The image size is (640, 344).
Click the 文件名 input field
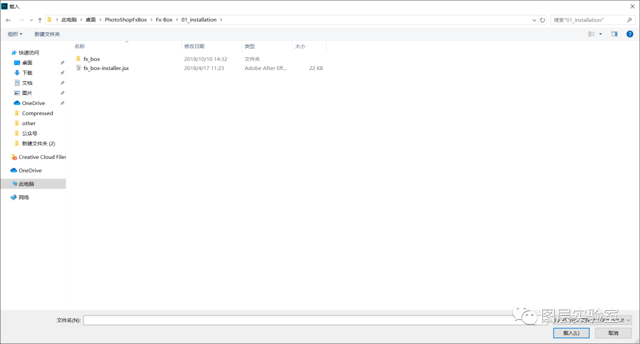point(296,320)
